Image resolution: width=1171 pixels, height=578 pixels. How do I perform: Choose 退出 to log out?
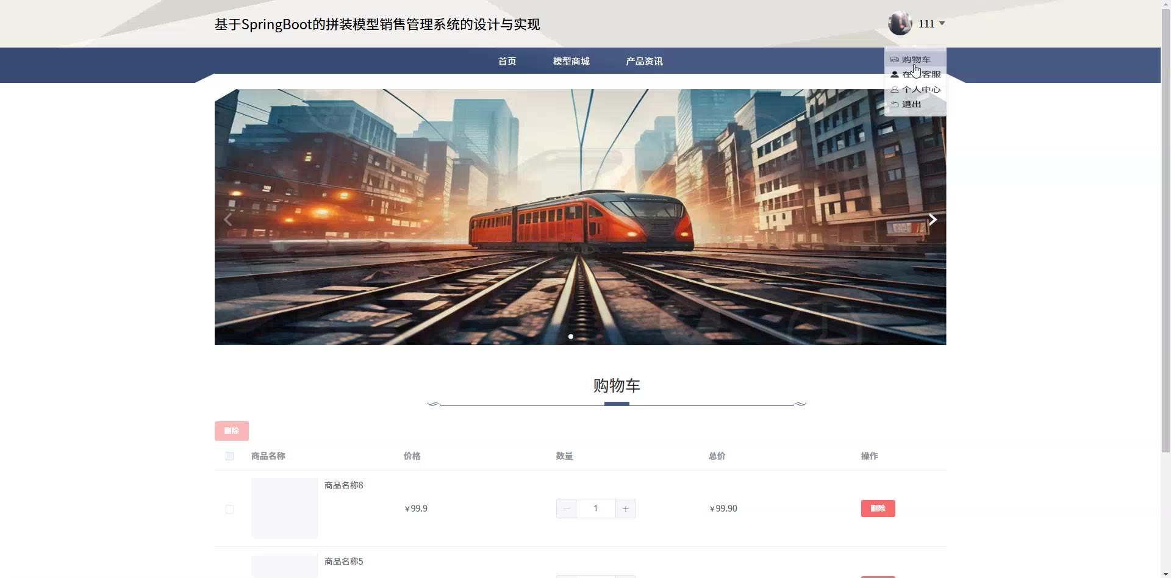pyautogui.click(x=915, y=104)
